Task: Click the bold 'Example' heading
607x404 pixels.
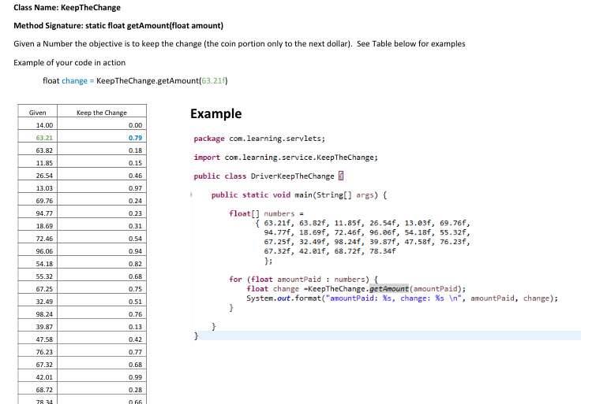Action: tap(216, 113)
